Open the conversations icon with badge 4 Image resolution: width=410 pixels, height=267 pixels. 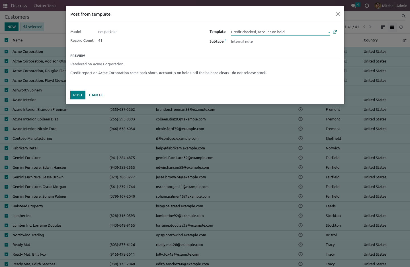point(355,5)
